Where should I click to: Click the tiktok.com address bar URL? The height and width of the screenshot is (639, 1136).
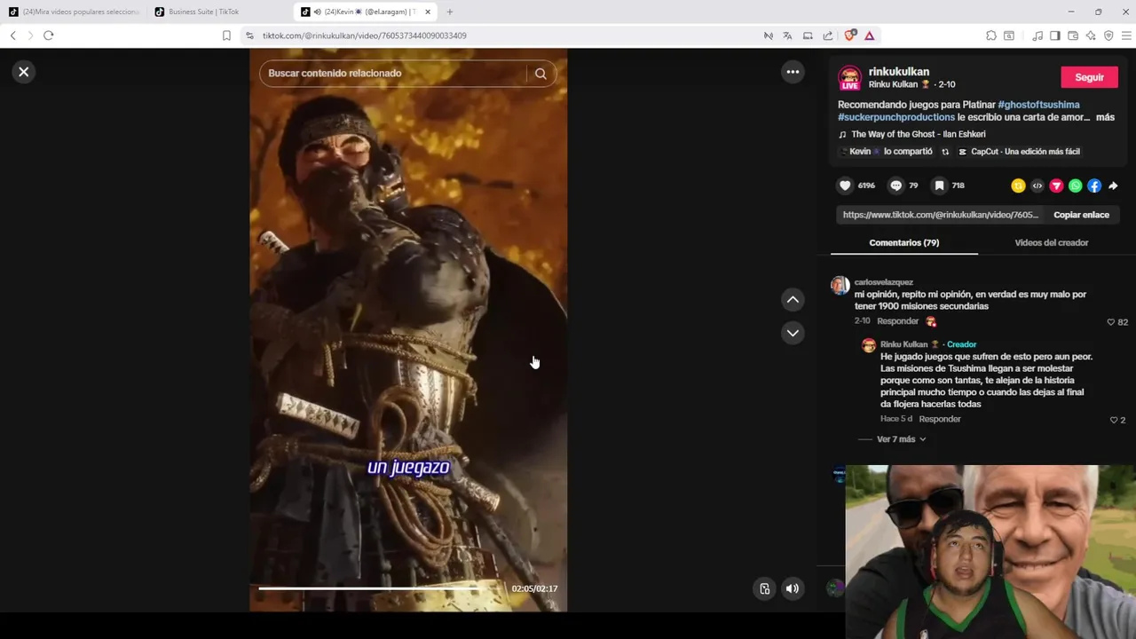point(365,35)
